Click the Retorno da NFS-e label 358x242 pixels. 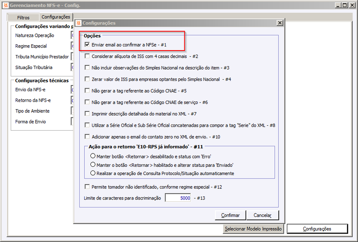(33, 100)
